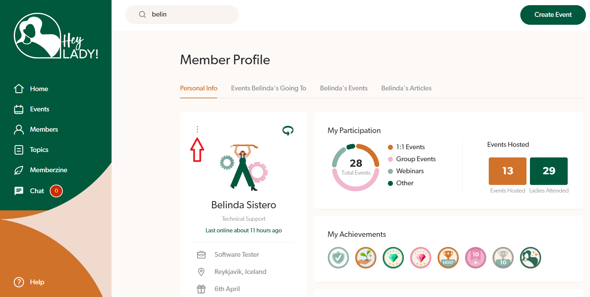The height and width of the screenshot is (297, 590).
Task: Open the three-dot profile options menu
Action: click(x=197, y=129)
